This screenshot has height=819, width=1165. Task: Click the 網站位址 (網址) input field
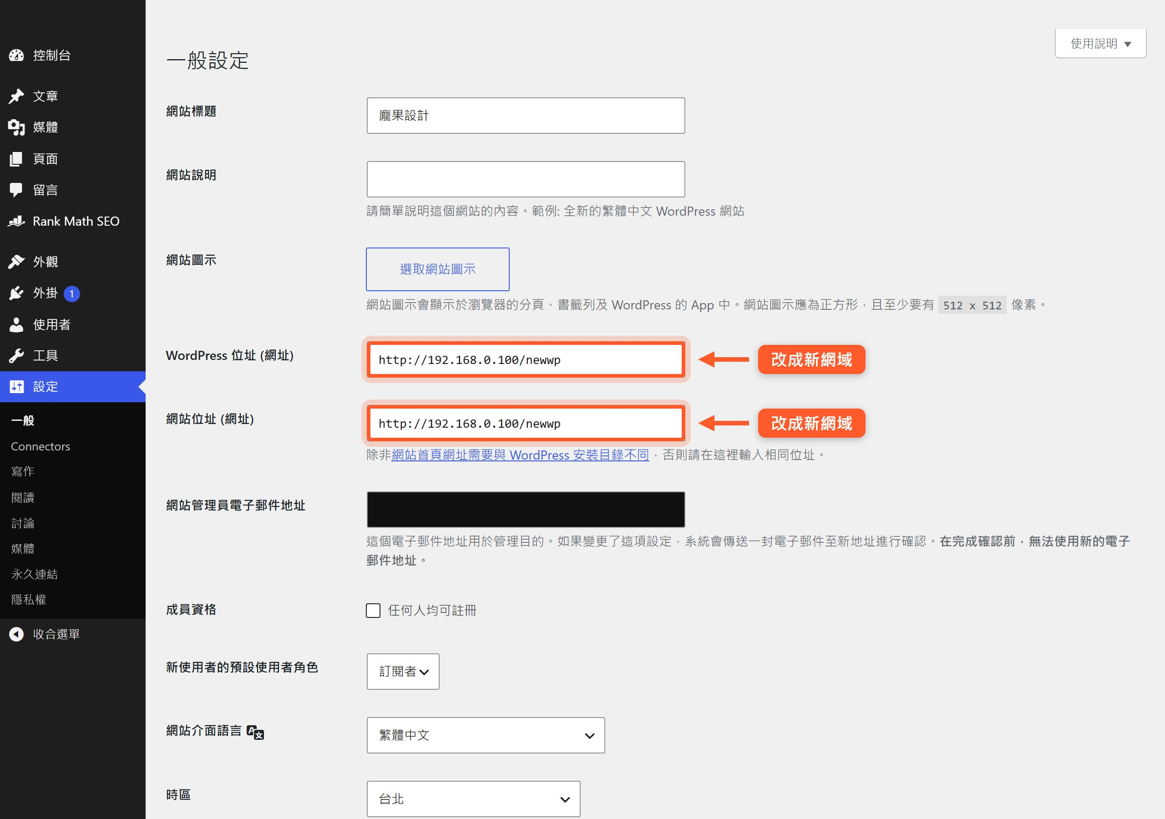[x=526, y=423]
